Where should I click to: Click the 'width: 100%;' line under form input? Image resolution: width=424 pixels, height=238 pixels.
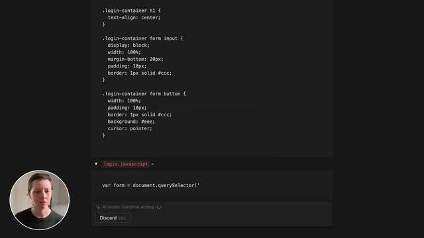pyautogui.click(x=124, y=52)
